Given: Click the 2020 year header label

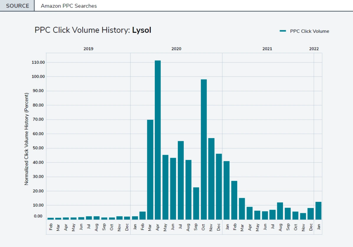Looking at the screenshot, I should 176,49.
